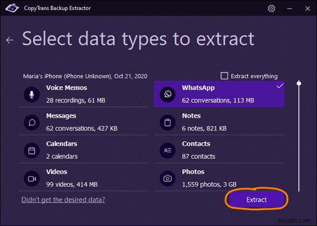Click the Notes clipboard icon
Viewport: 317px width, 226px height.
167,122
